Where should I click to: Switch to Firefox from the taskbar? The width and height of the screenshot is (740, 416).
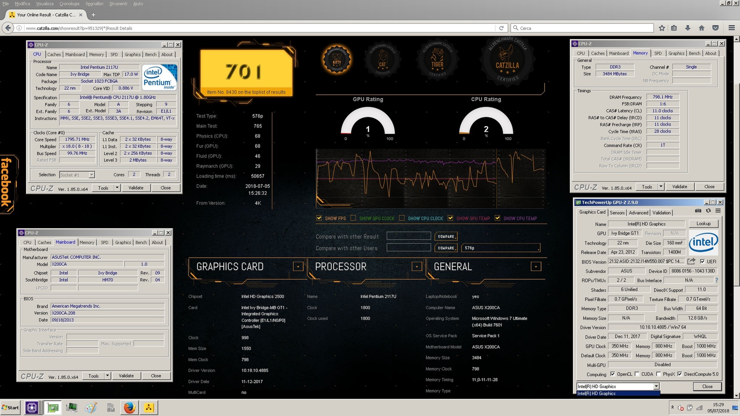point(129,407)
